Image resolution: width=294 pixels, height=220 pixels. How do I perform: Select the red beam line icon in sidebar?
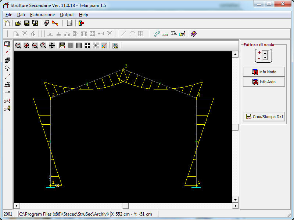(7, 76)
